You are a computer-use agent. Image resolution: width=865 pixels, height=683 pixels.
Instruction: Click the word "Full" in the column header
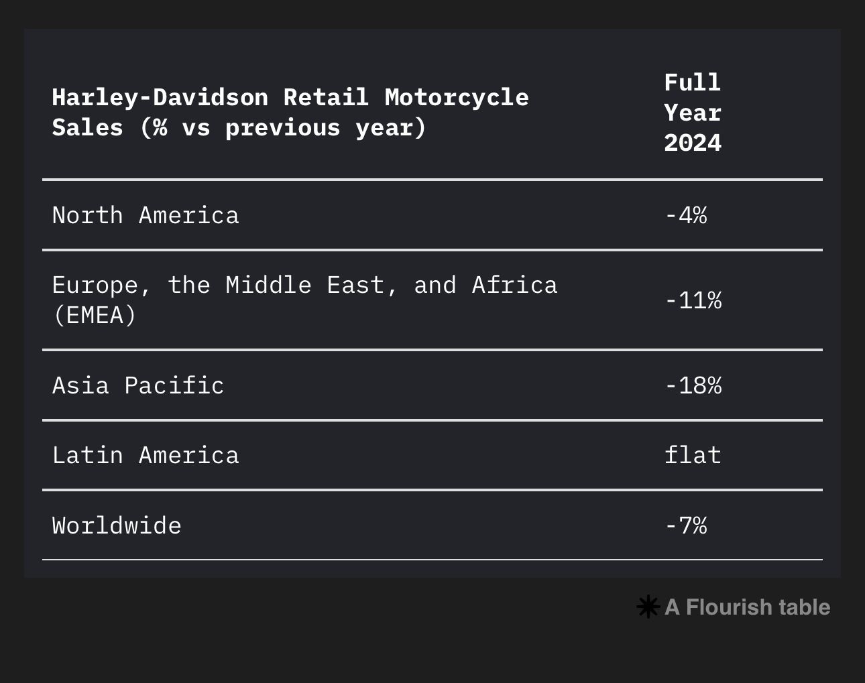[x=692, y=83]
